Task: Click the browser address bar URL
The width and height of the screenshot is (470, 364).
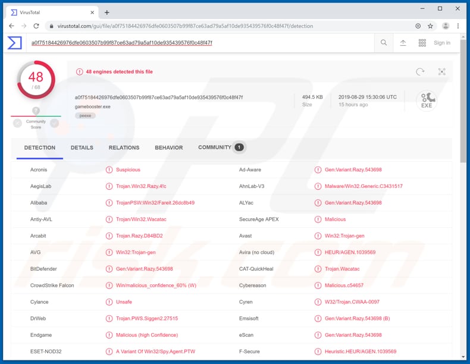Action: 185,26
